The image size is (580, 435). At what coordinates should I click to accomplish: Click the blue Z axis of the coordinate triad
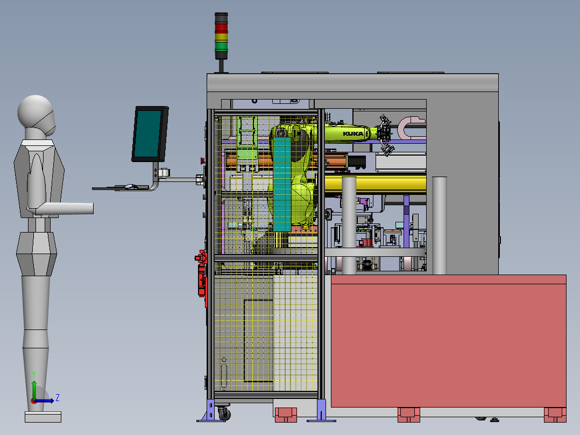[x=44, y=401]
